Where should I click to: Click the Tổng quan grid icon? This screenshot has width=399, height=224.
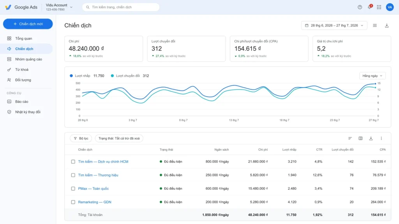9,38
